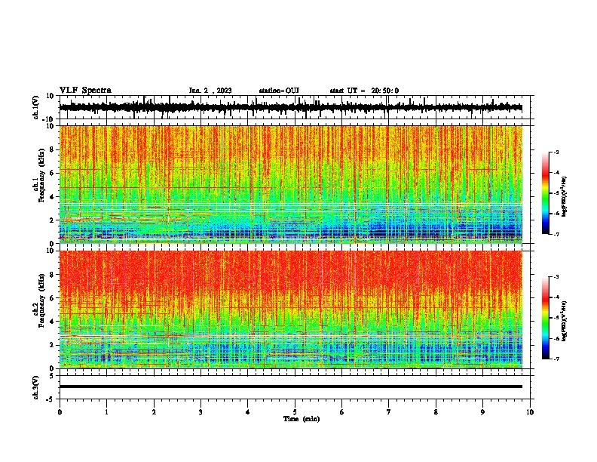Click the ch.1 spectrogram panel
The height and width of the screenshot is (462, 597).
[x=291, y=184]
